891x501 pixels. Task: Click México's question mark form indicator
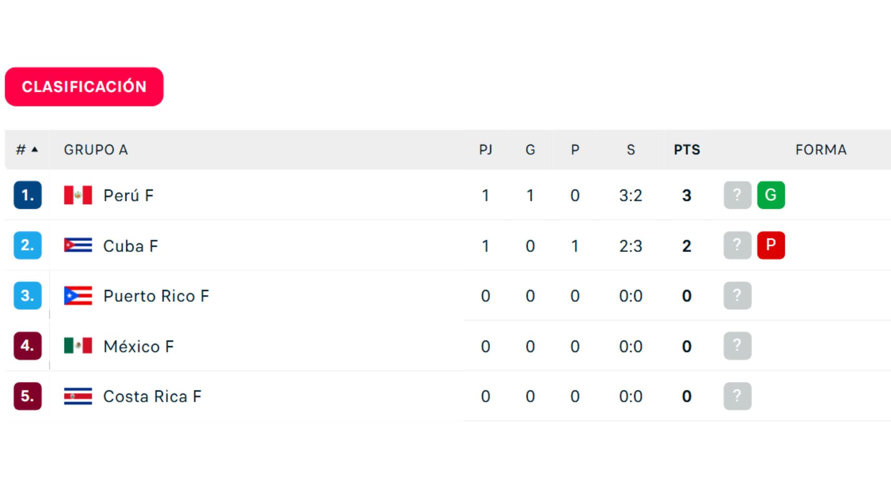point(737,346)
